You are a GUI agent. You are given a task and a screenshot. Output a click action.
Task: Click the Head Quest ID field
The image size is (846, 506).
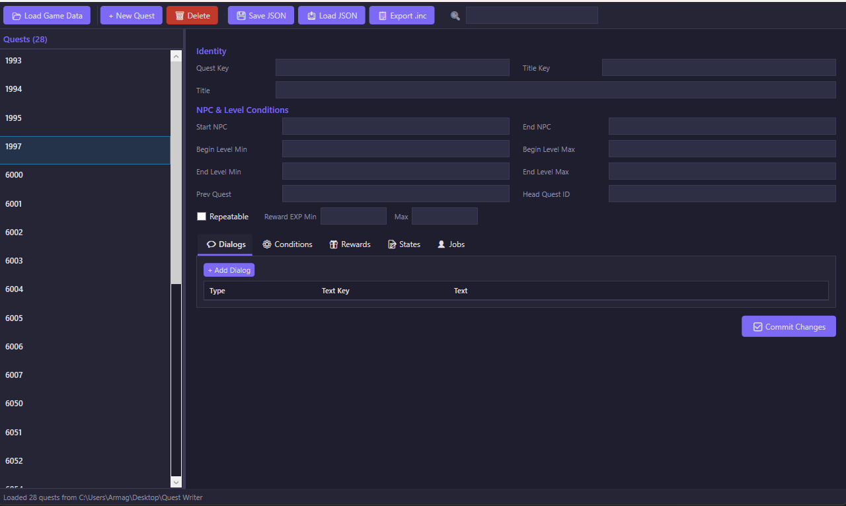[x=722, y=194]
